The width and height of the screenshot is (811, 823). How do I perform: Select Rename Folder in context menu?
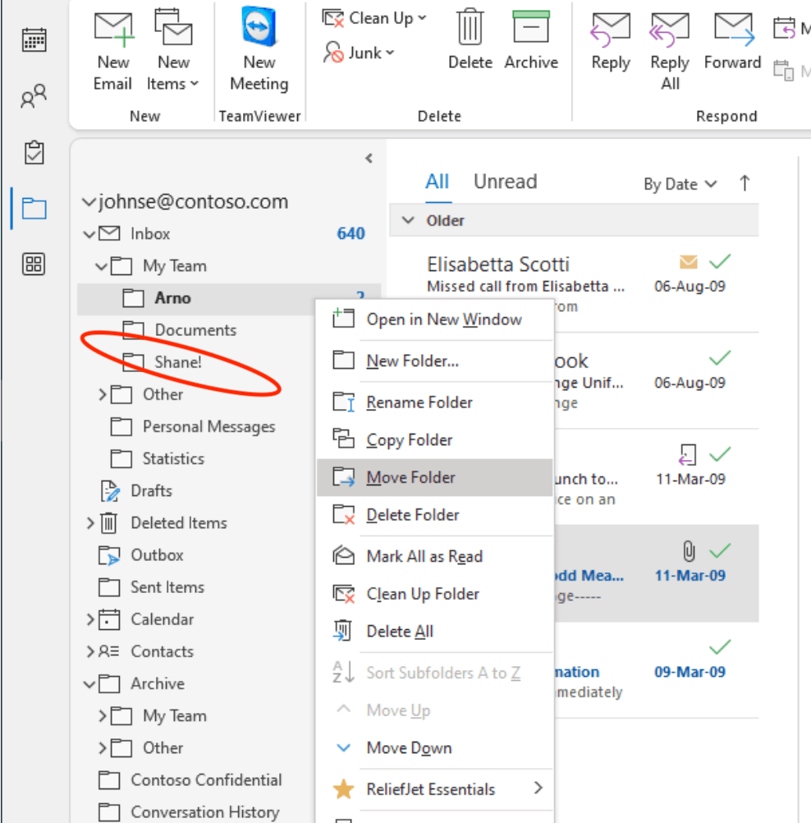pyautogui.click(x=435, y=402)
